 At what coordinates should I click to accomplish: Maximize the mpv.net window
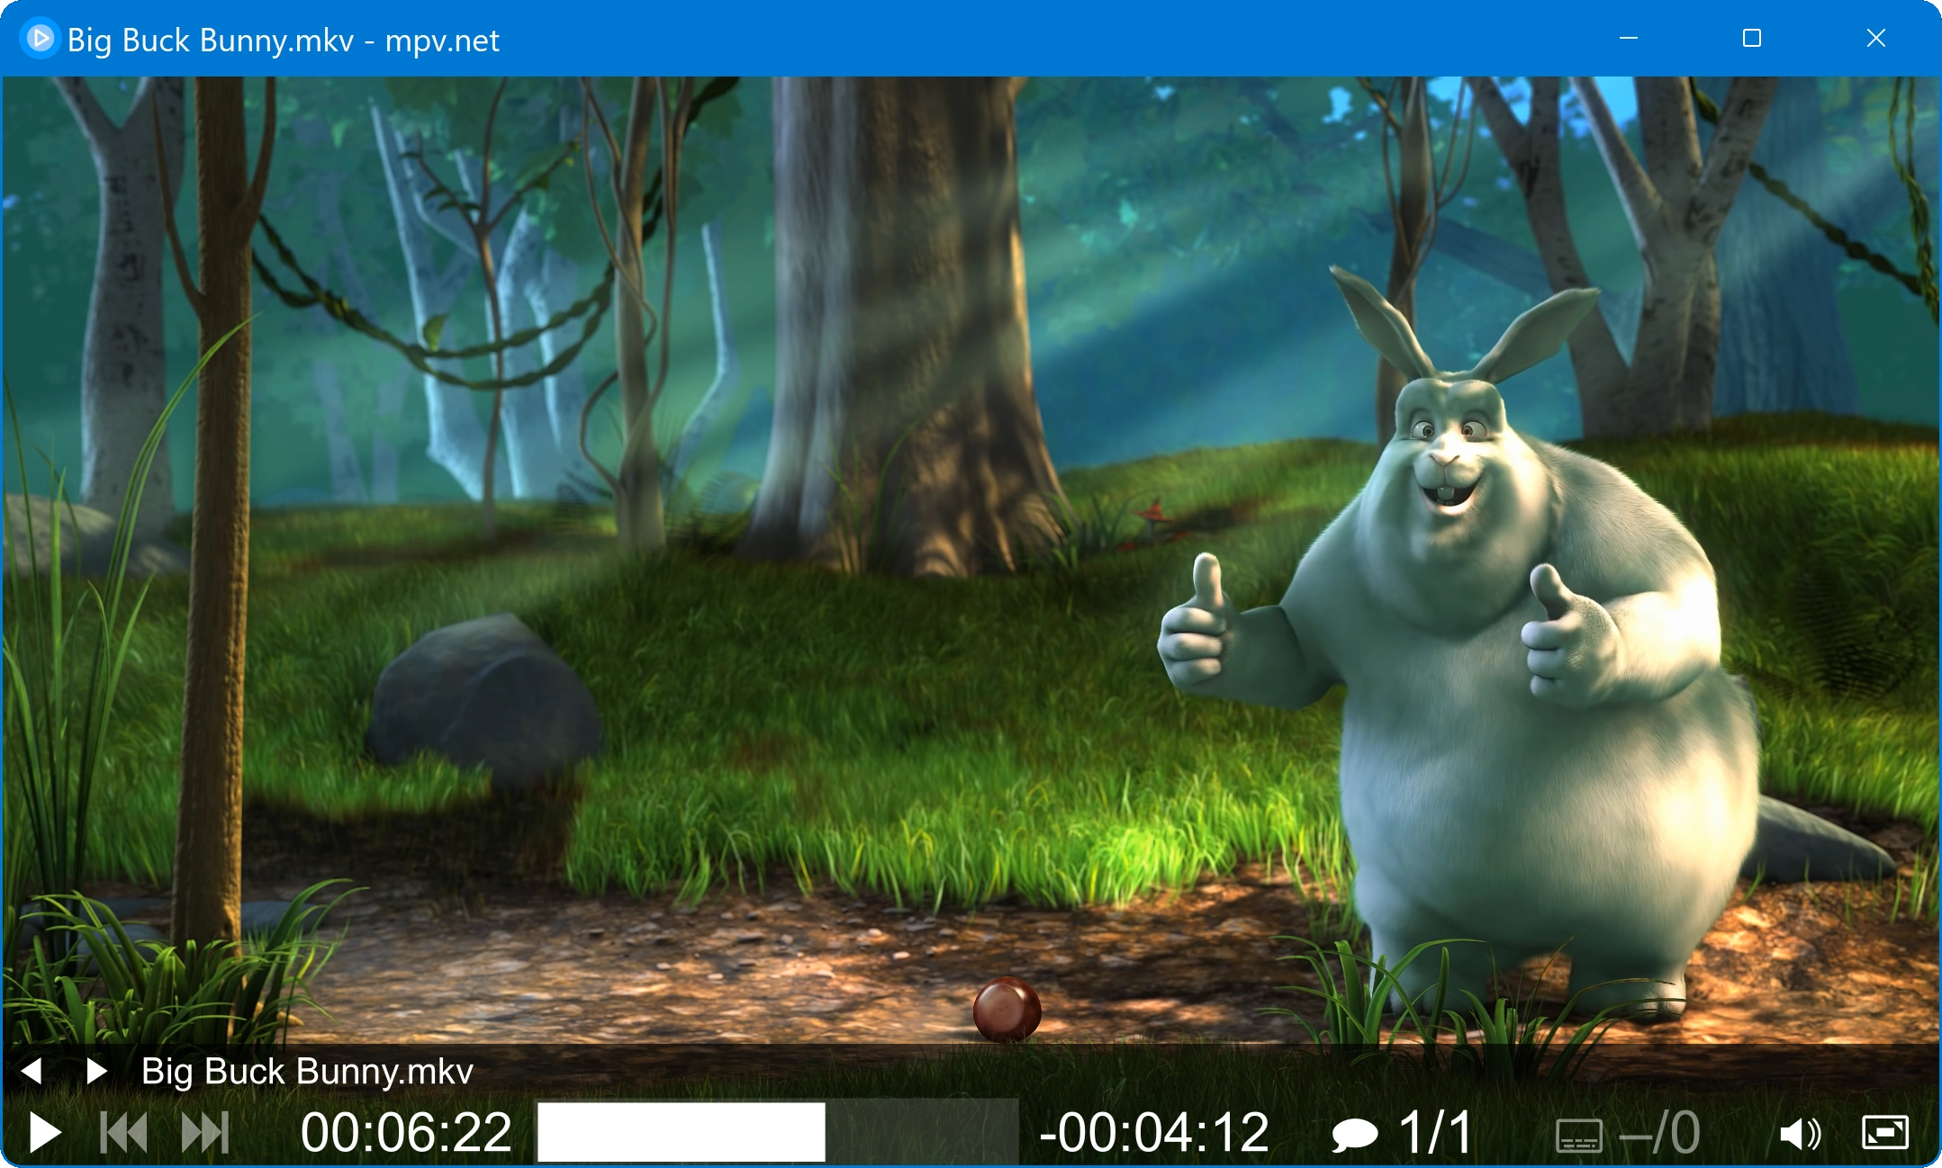point(1751,39)
